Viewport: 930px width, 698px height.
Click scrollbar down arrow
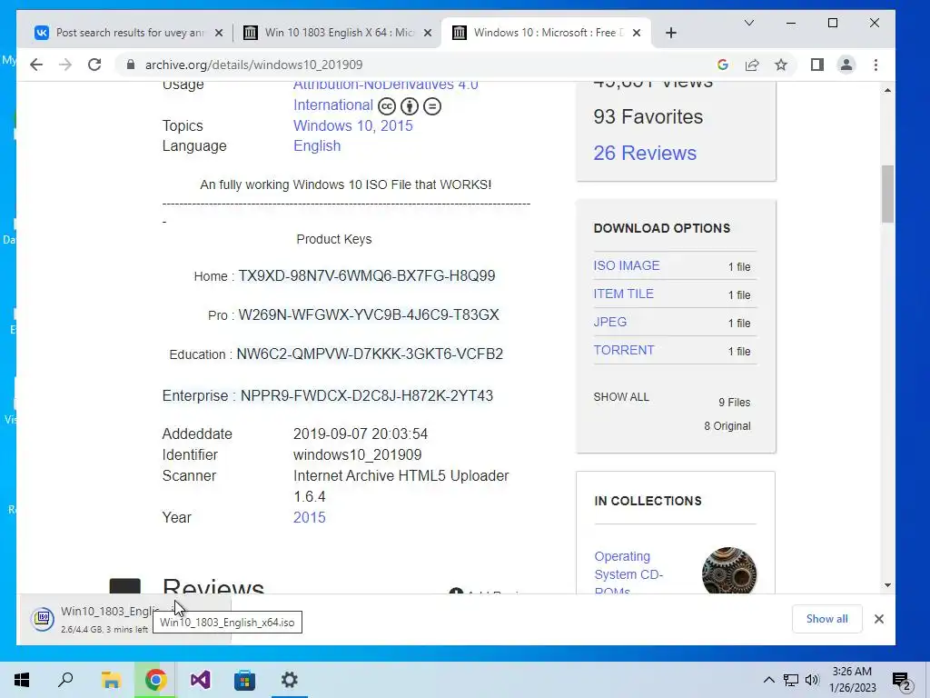click(x=887, y=585)
